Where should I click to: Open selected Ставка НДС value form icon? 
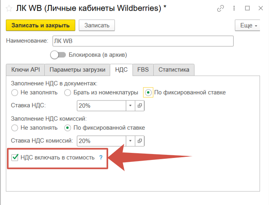click(139, 105)
